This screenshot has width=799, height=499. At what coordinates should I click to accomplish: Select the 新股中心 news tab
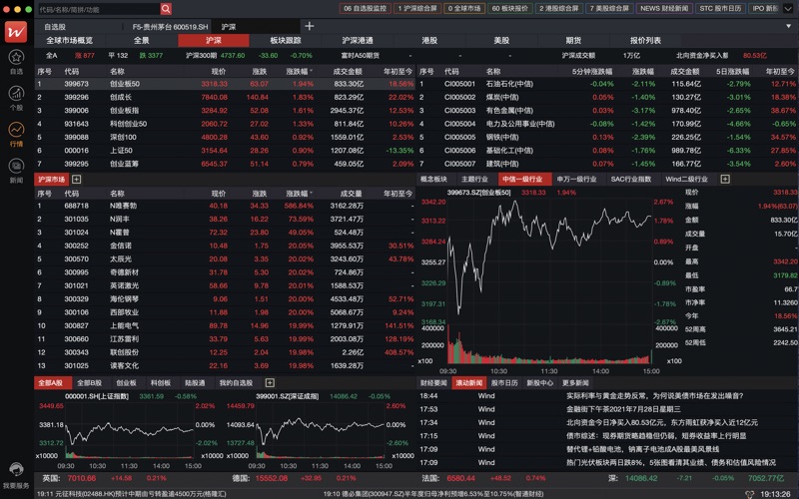(x=539, y=383)
